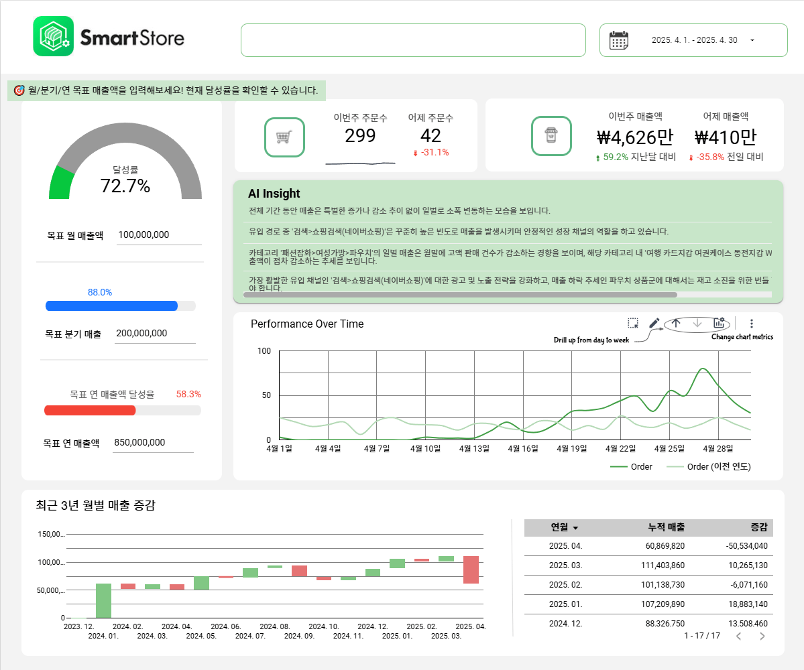Viewport: 804px width, 670px height.
Task: Click the calendar icon in date picker
Action: pyautogui.click(x=618, y=40)
